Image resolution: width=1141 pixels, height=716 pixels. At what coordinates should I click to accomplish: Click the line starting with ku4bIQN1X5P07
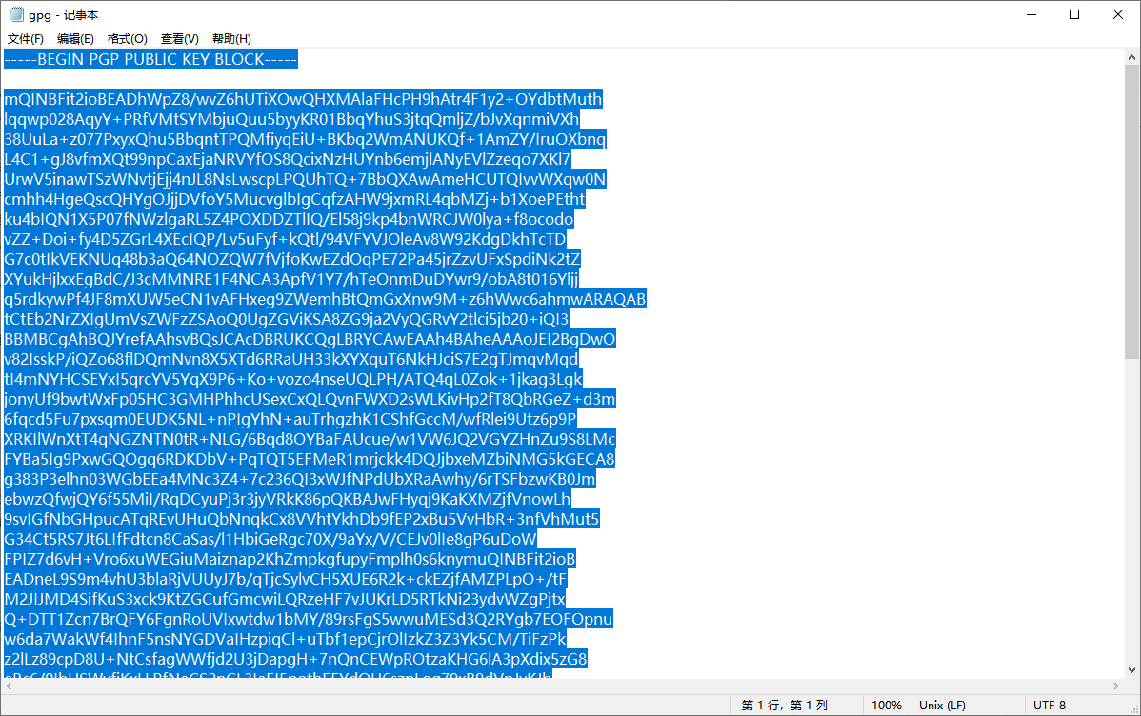click(x=289, y=219)
